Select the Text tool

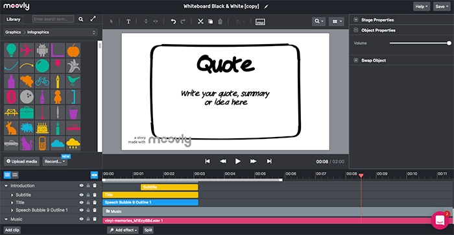coord(128,21)
